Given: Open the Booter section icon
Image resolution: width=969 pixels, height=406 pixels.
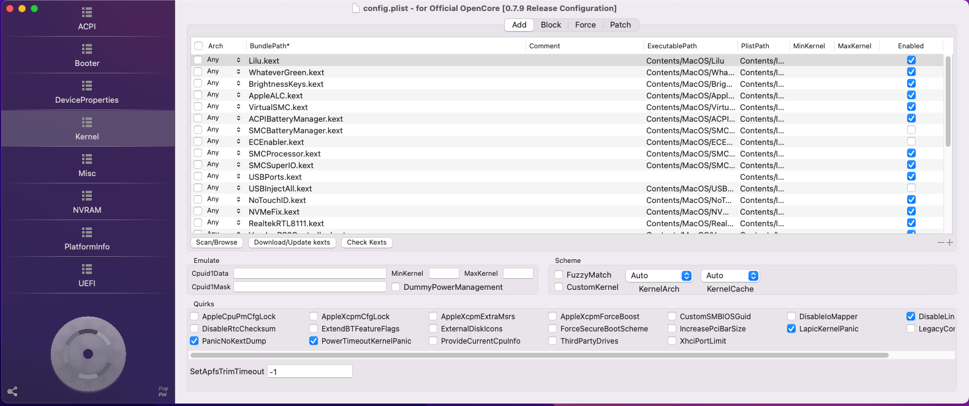Looking at the screenshot, I should tap(87, 49).
